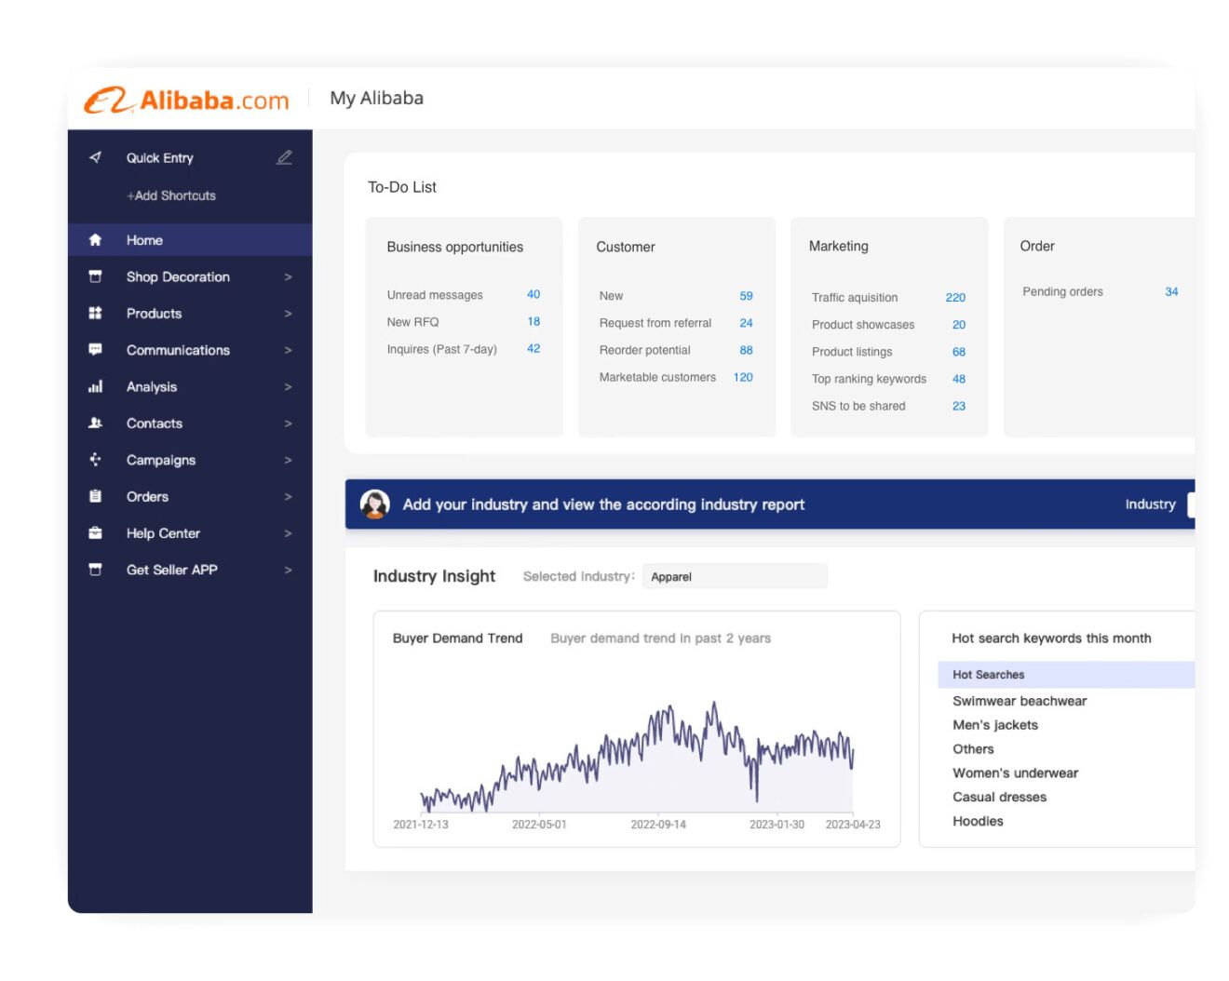Click the Home house icon in sidebar
Image resolution: width=1229 pixels, height=981 pixels.
click(x=95, y=240)
